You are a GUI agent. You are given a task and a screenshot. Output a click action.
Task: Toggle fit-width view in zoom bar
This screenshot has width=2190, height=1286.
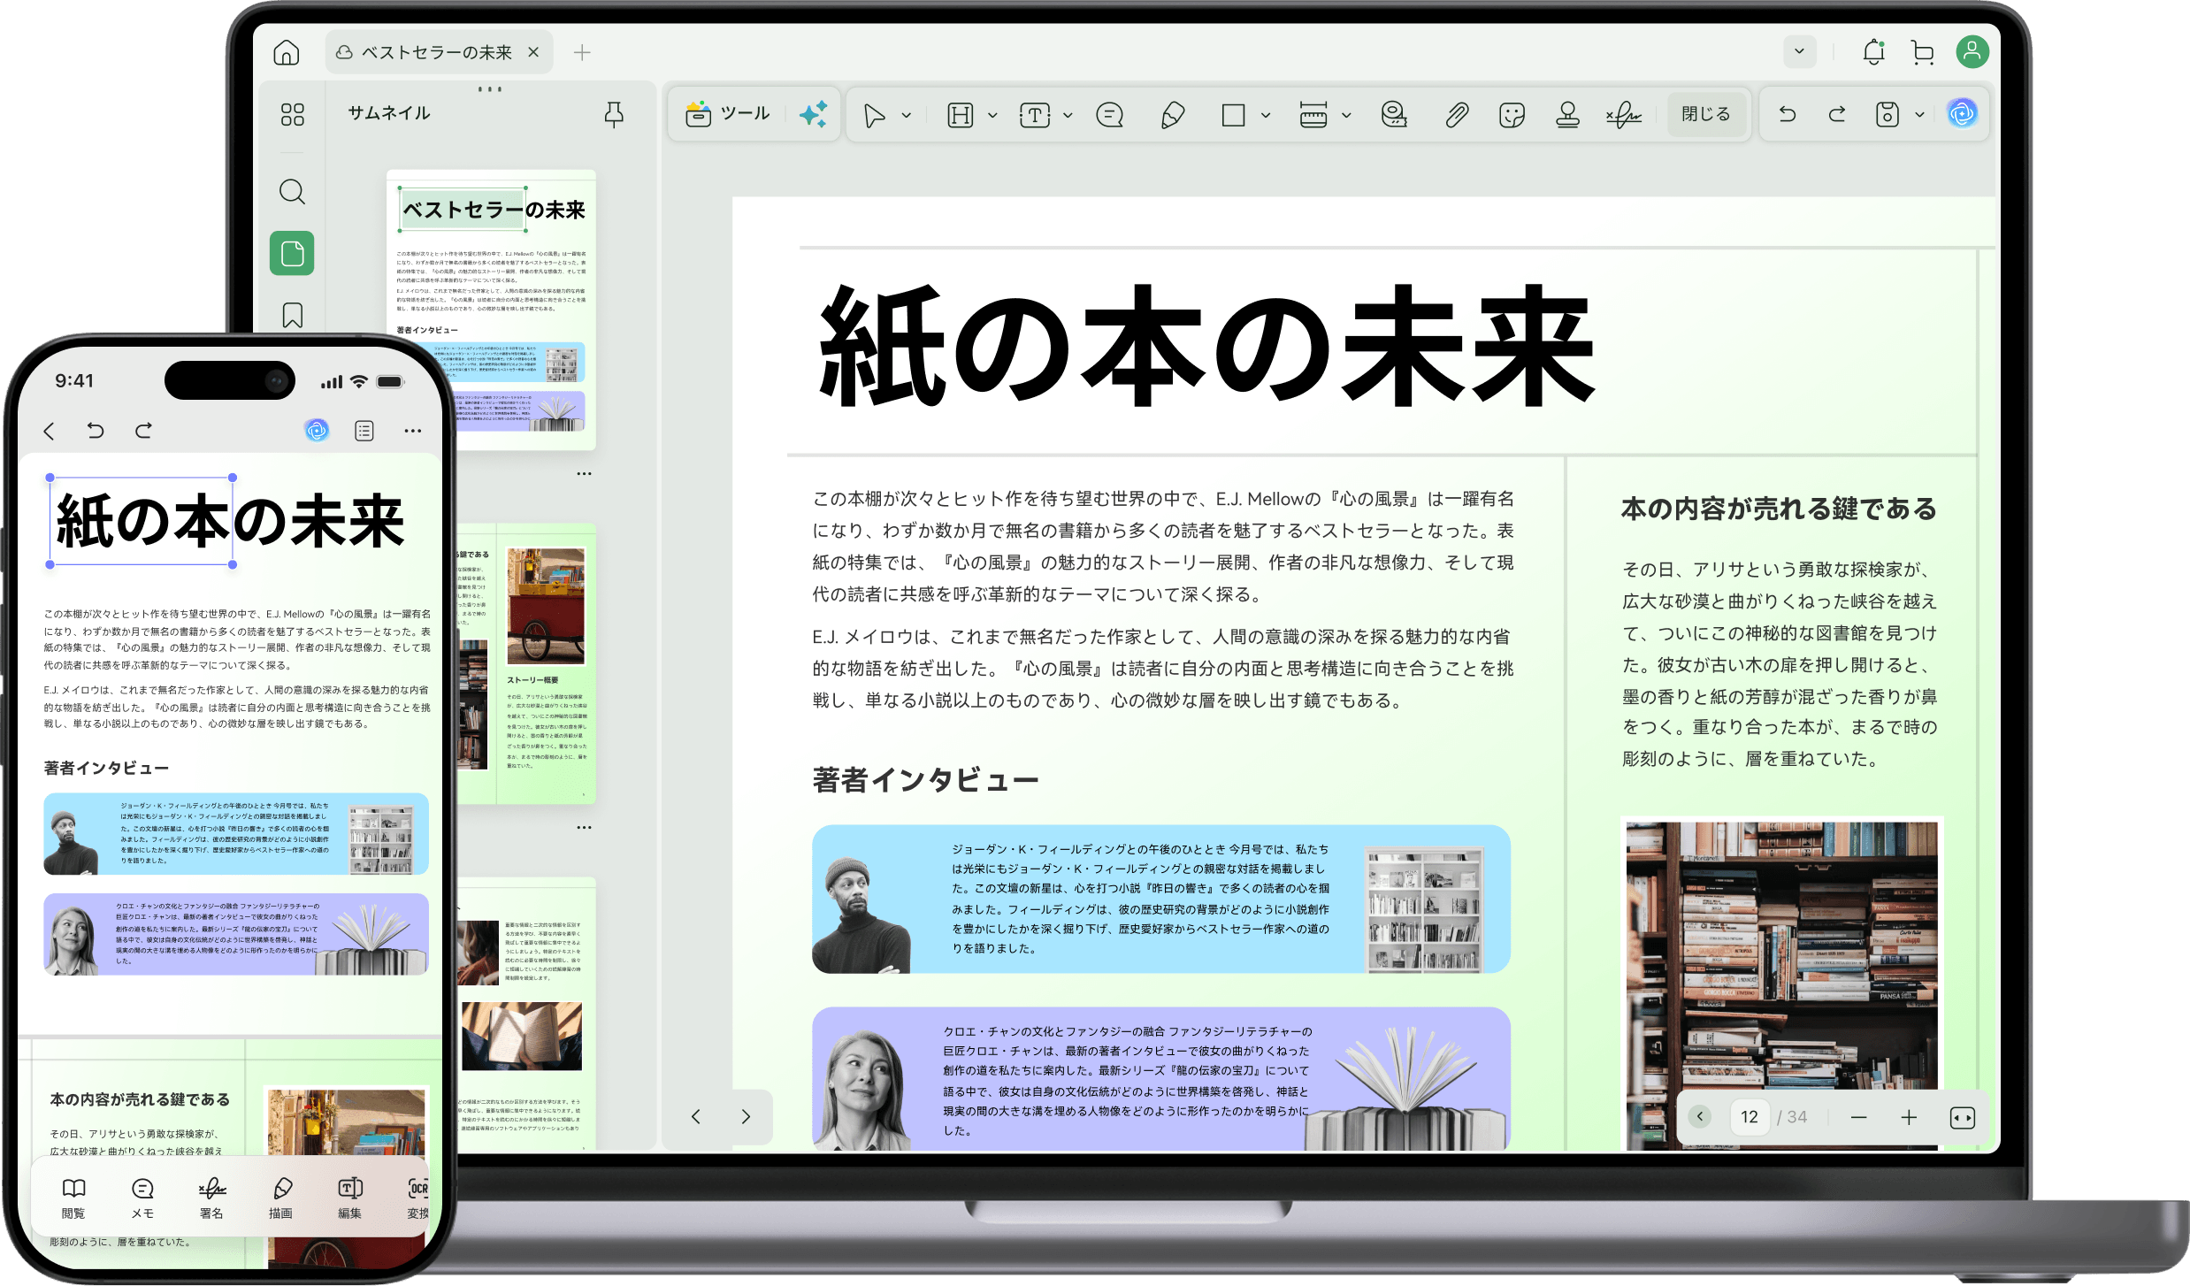[1962, 1118]
